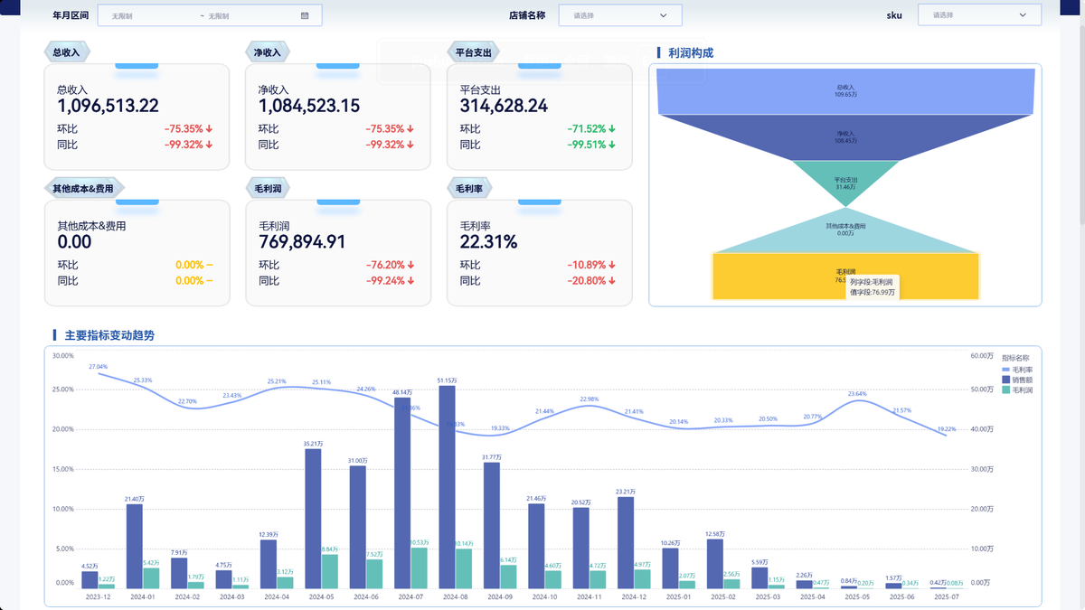Screen dimensions: 1085x610
Task: Click the yellow 毛利润 funnel segment
Action: coord(845,277)
